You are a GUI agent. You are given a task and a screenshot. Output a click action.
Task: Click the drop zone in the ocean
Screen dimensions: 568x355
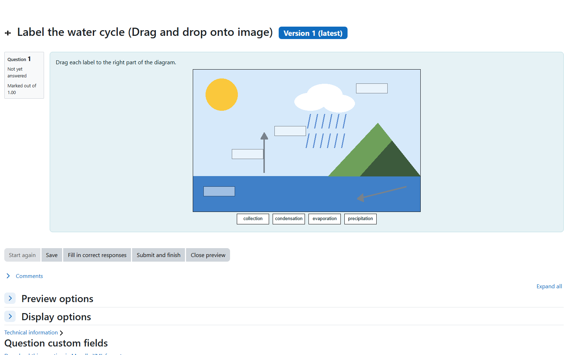coord(219,191)
